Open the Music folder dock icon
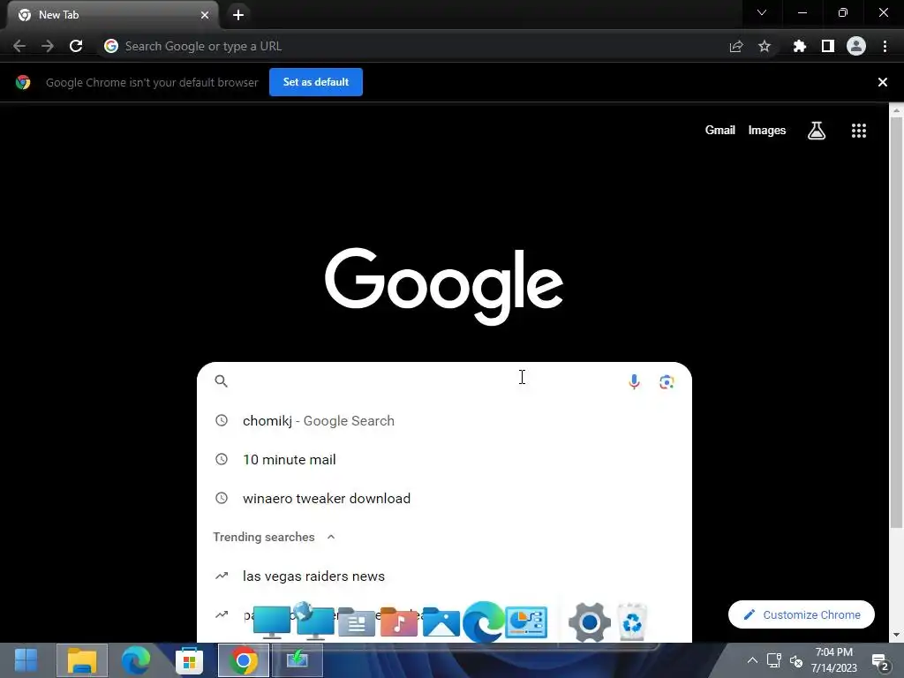 point(399,621)
